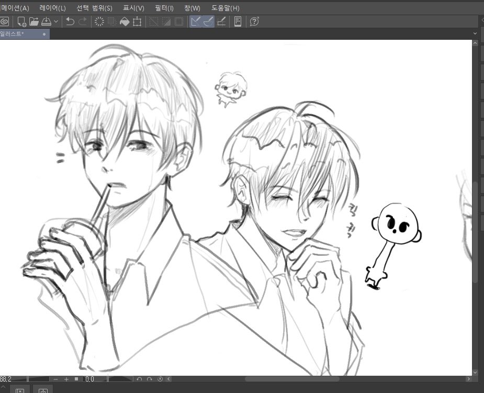
Task: Click the vertical scrollbar down arrow
Action: pos(475,372)
